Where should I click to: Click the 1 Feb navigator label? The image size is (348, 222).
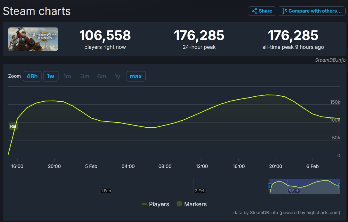coord(106,191)
